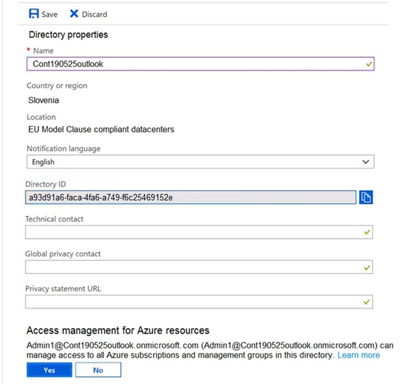The image size is (409, 384).
Task: Click the green check in Privacy statement URL
Action: [x=367, y=302]
